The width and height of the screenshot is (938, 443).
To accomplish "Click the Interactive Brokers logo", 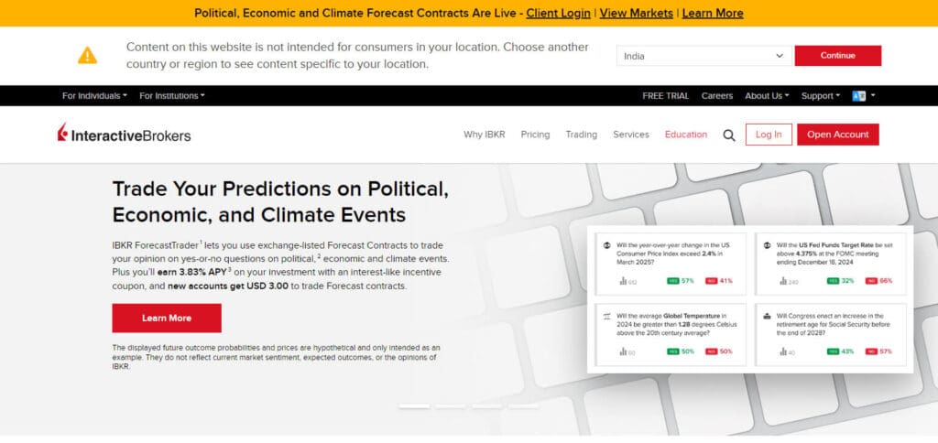I will tap(124, 134).
